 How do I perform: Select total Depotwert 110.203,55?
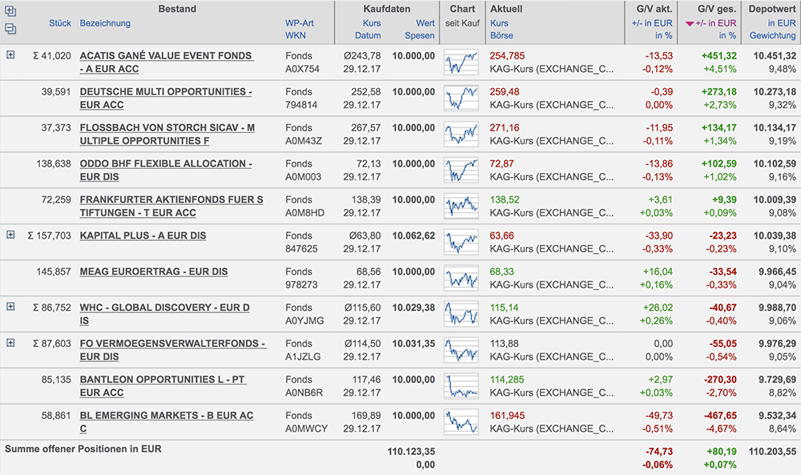coord(772,452)
